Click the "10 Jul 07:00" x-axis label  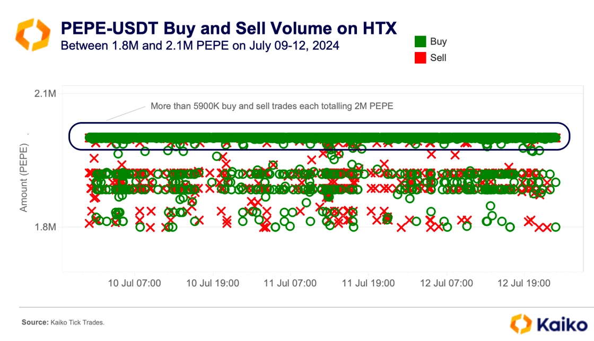(x=135, y=283)
